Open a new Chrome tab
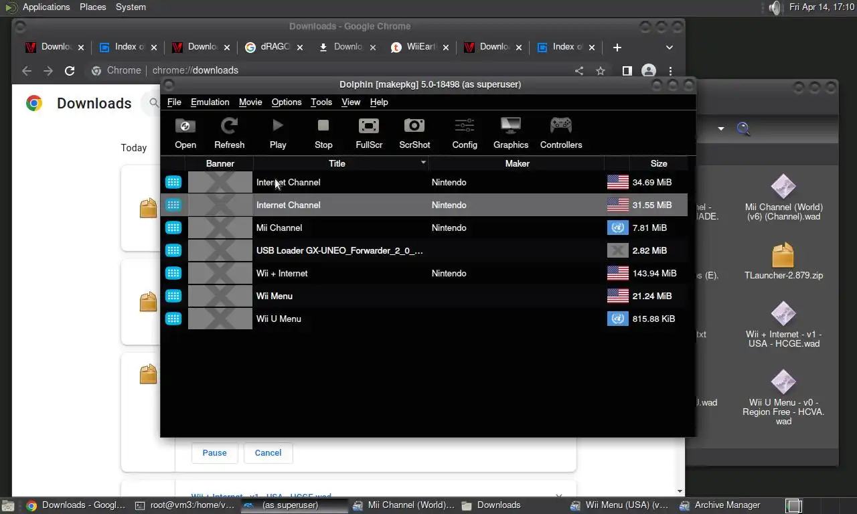The width and height of the screenshot is (857, 514). tap(617, 48)
